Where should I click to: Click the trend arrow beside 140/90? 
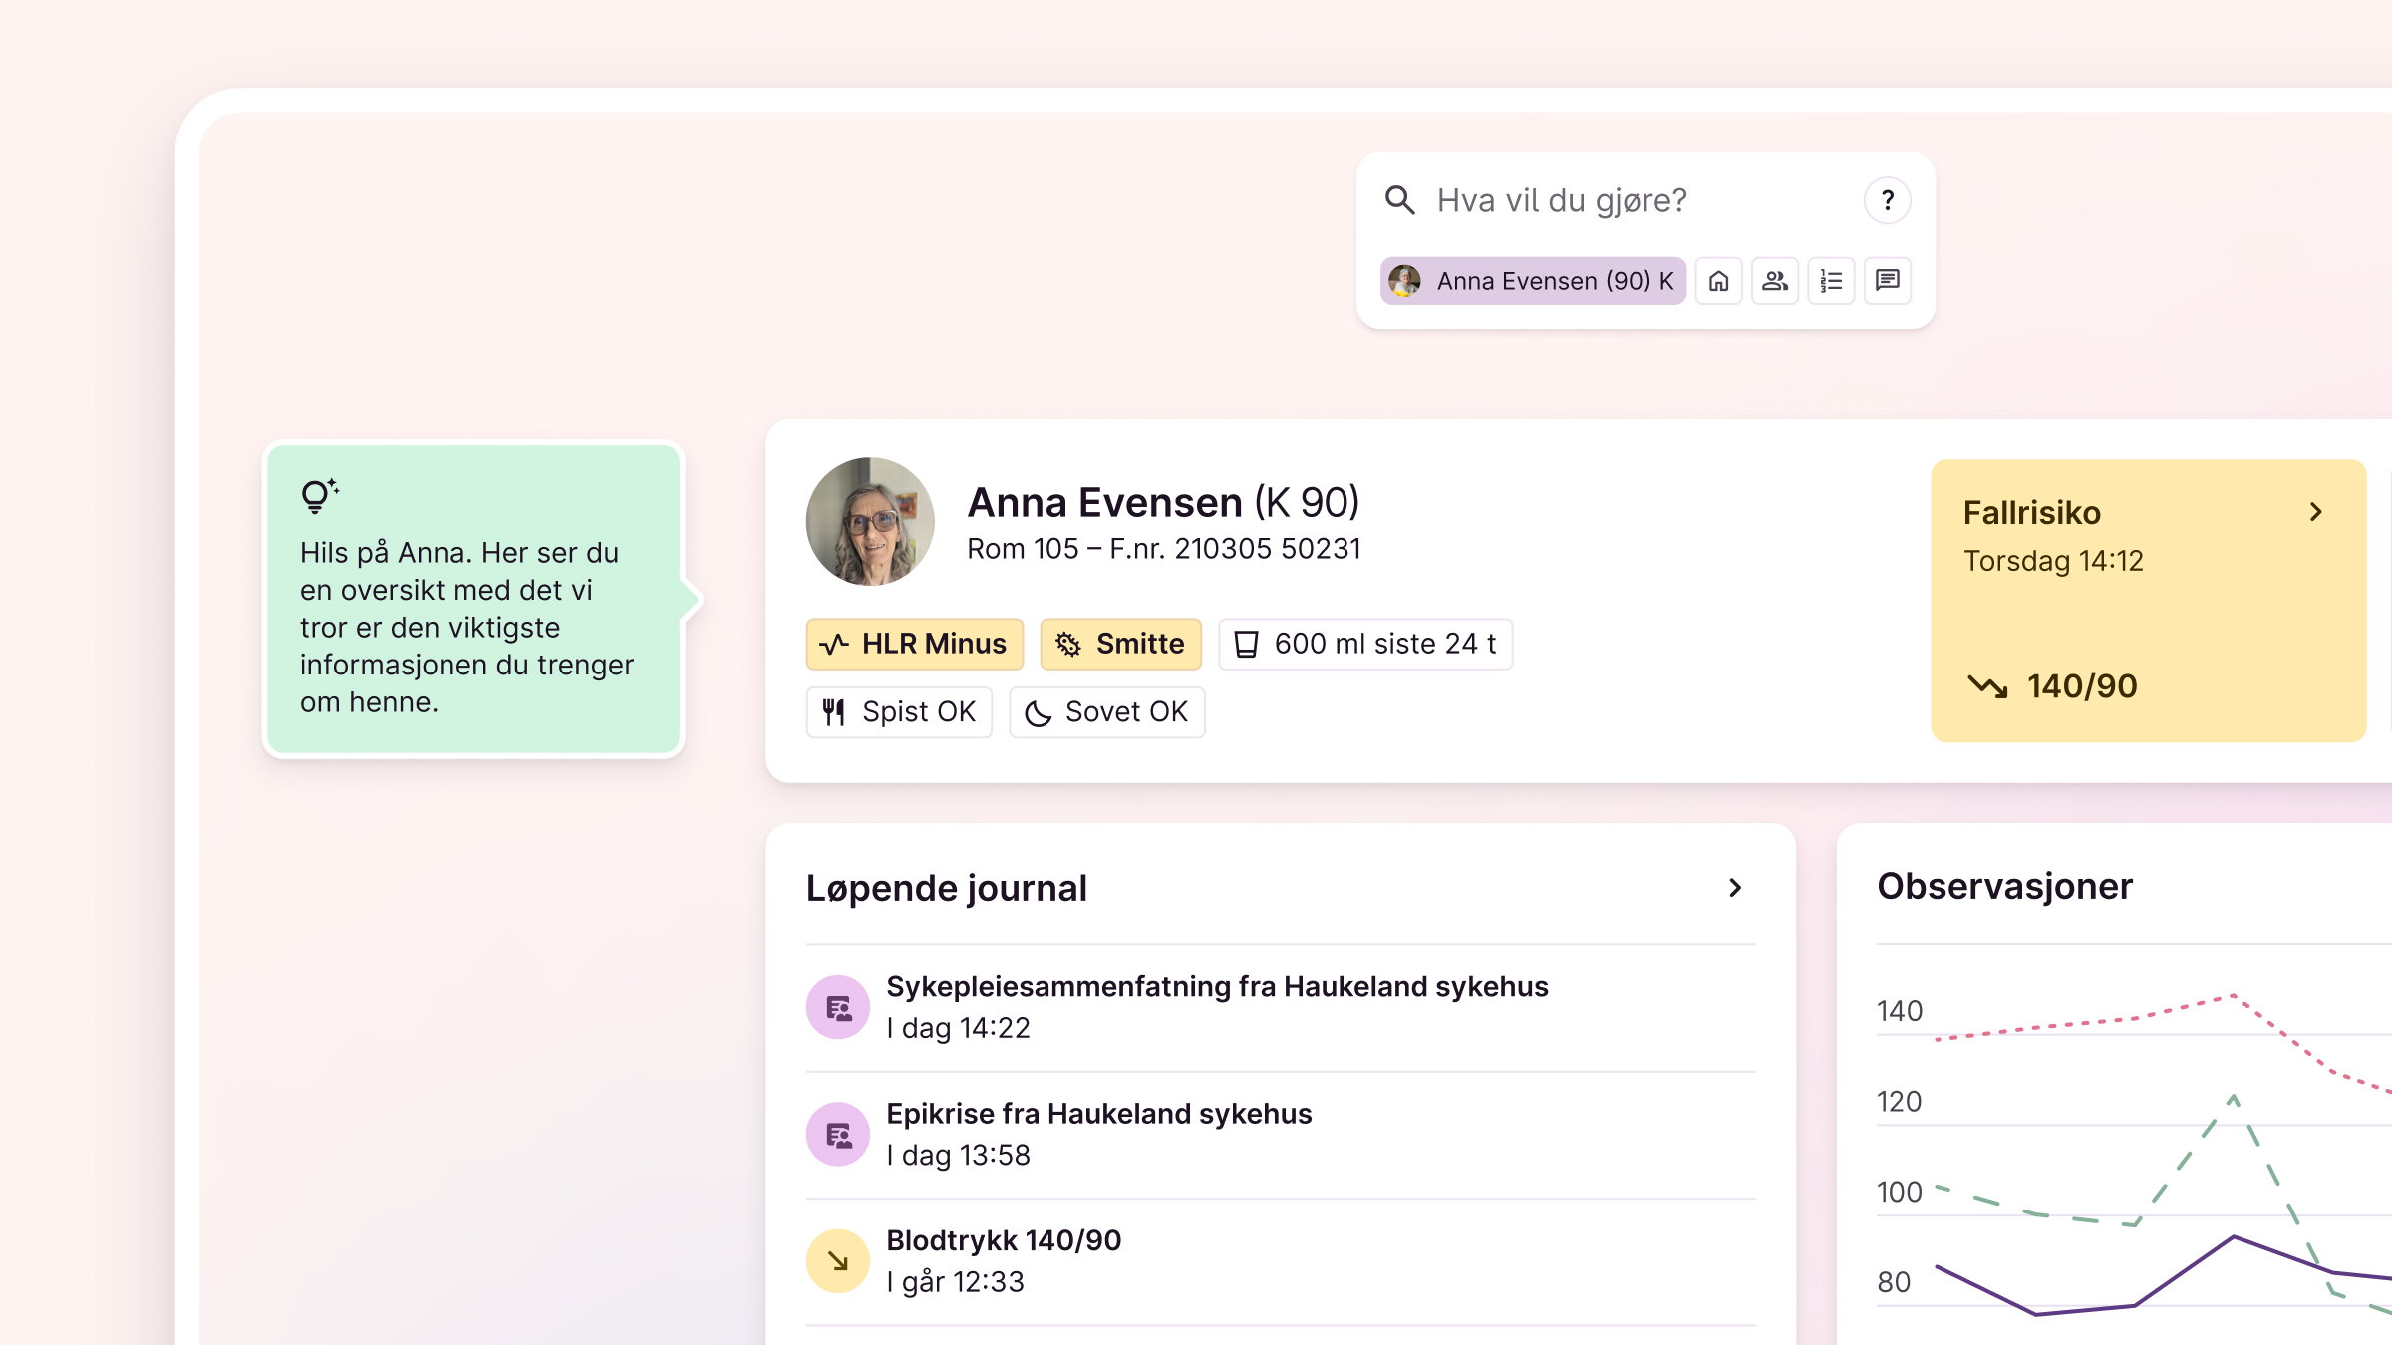pos(1987,686)
